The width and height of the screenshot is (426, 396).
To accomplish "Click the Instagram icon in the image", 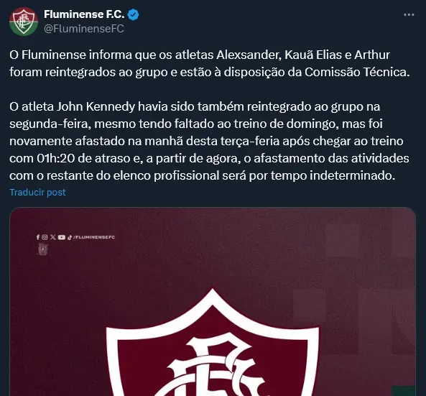I will pyautogui.click(x=45, y=237).
